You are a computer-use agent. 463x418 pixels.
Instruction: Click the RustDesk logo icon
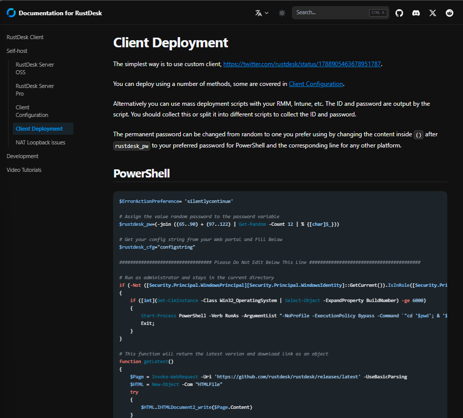point(11,13)
